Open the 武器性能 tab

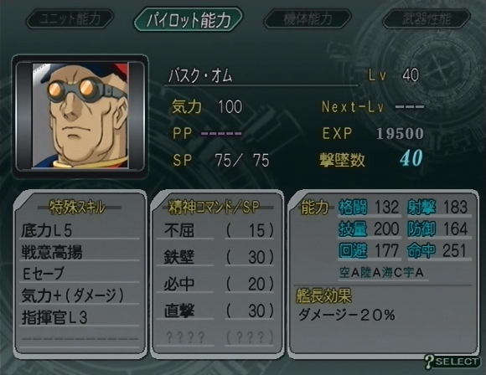[x=427, y=19]
